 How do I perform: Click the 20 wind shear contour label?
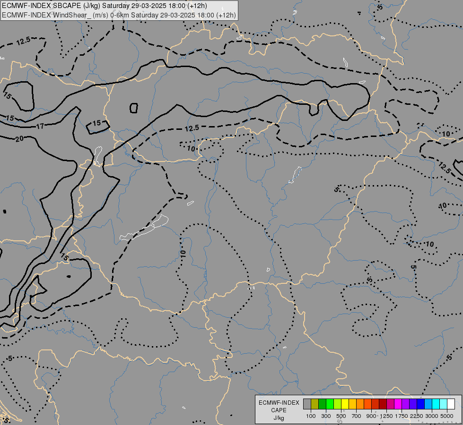tap(19, 139)
